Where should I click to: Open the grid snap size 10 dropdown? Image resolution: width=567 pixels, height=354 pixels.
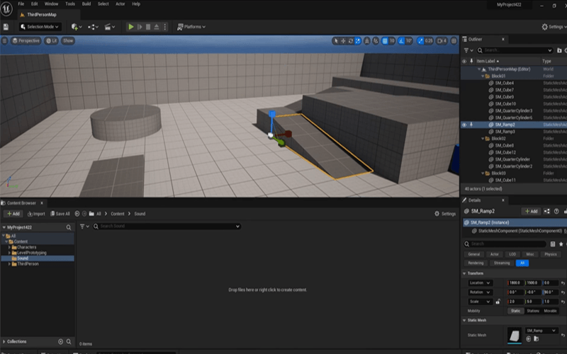pyautogui.click(x=392, y=41)
